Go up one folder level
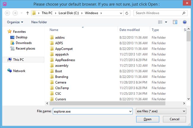This screenshot has width=193, height=128. 28,13
